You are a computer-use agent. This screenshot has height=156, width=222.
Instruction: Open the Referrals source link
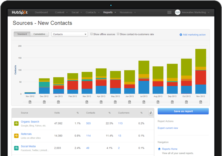click(26, 134)
